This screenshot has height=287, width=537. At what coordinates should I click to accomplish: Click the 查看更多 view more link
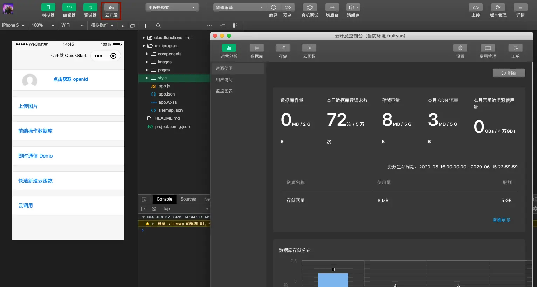point(502,220)
